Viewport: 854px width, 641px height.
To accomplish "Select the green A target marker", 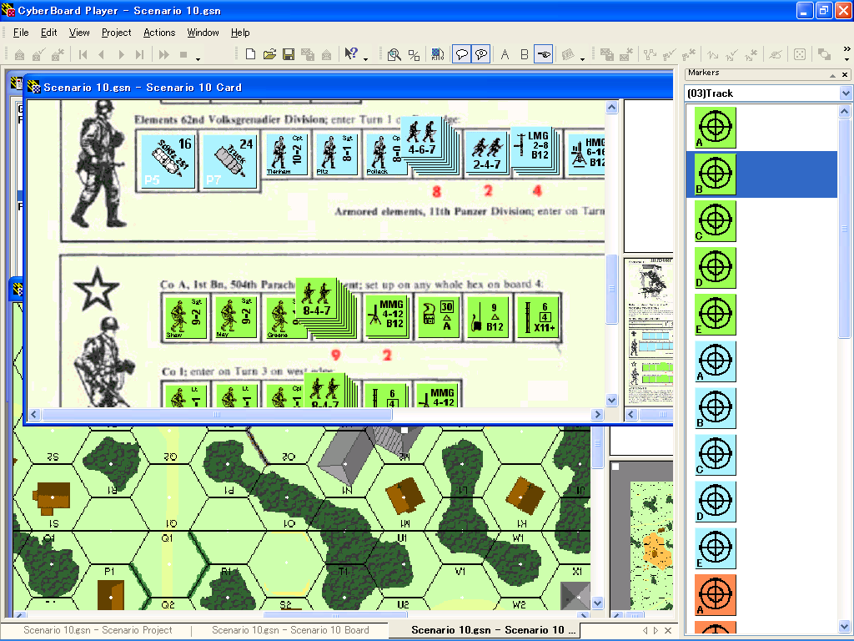I will pos(715,128).
